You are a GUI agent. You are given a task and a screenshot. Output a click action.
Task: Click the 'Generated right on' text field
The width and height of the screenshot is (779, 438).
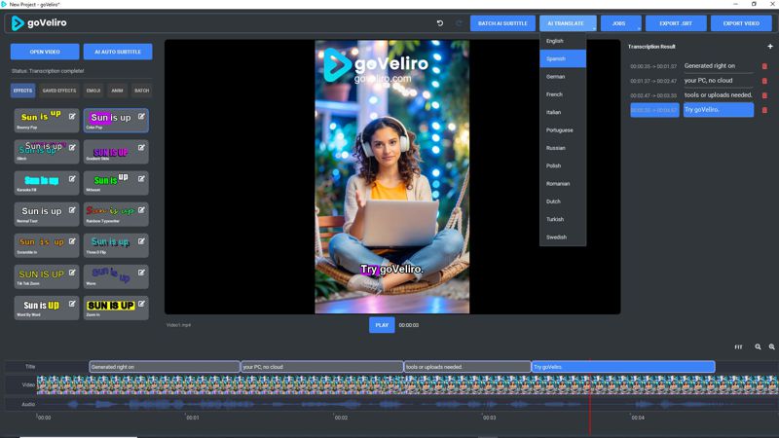718,66
